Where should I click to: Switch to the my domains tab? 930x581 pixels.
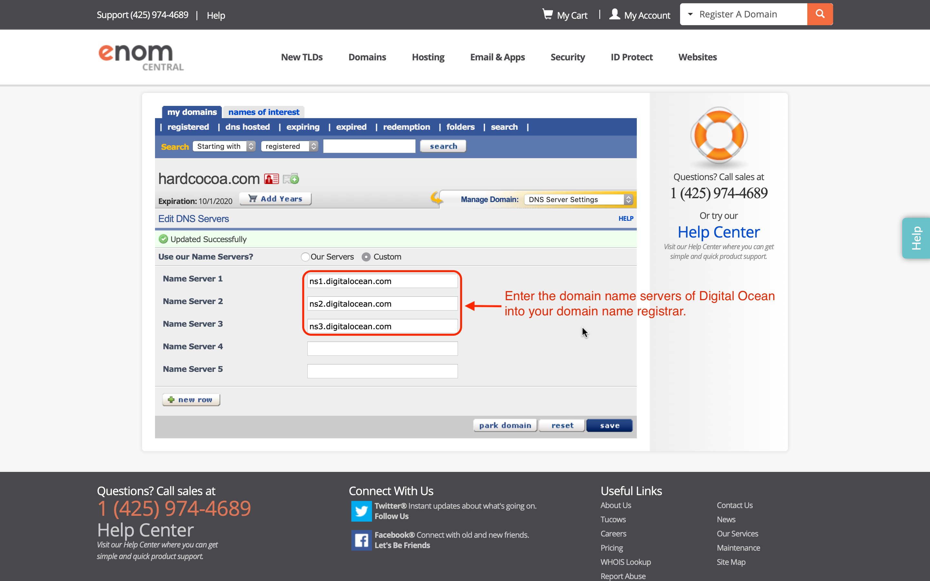[x=192, y=112]
